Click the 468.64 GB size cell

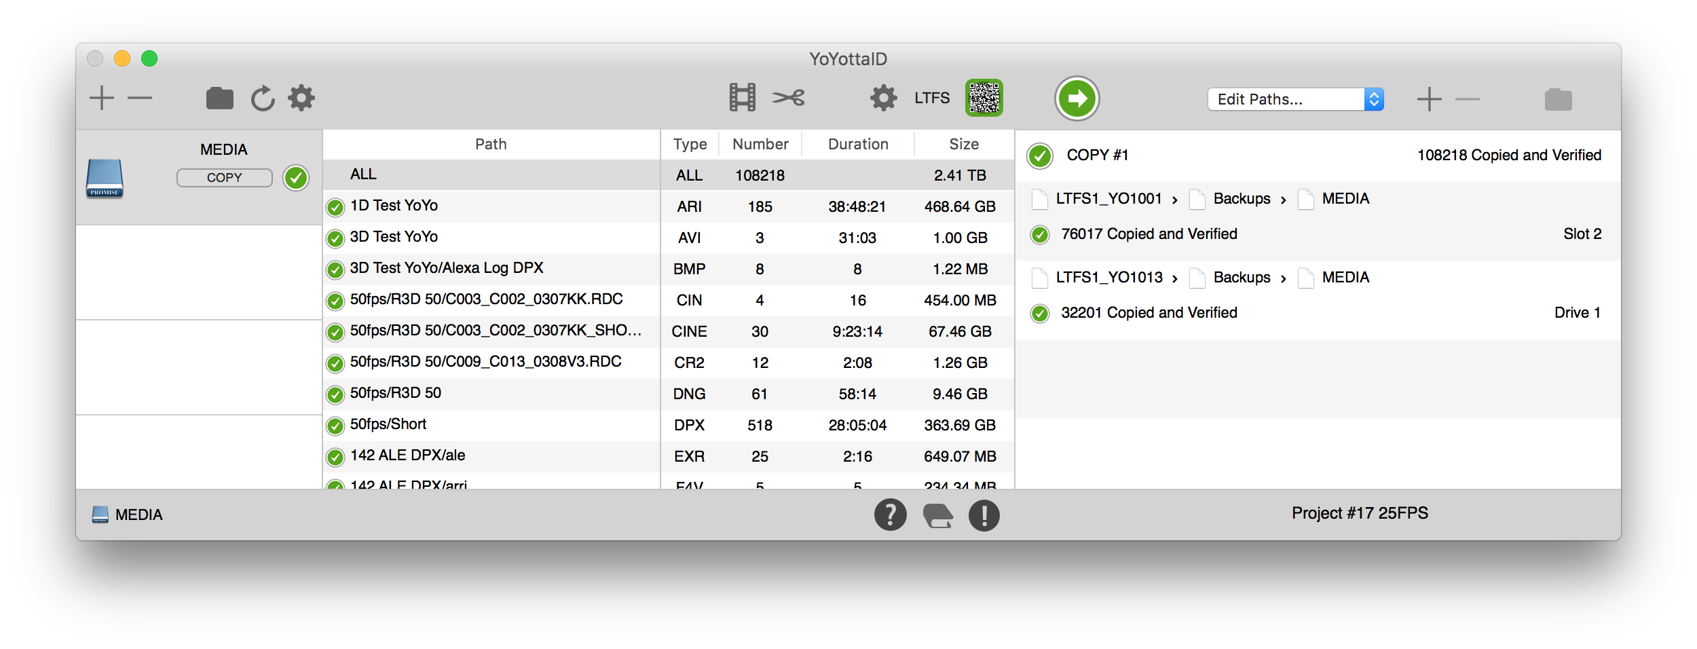(960, 206)
